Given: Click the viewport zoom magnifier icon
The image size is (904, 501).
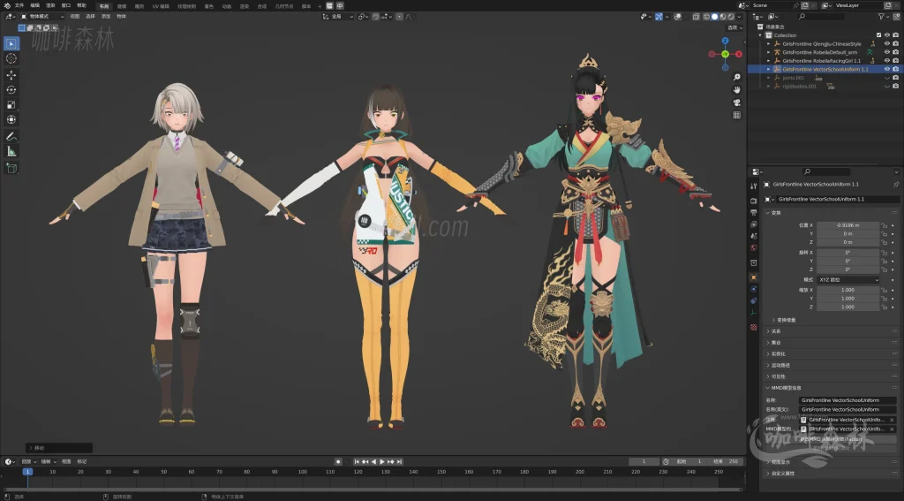Looking at the screenshot, I should tap(737, 77).
